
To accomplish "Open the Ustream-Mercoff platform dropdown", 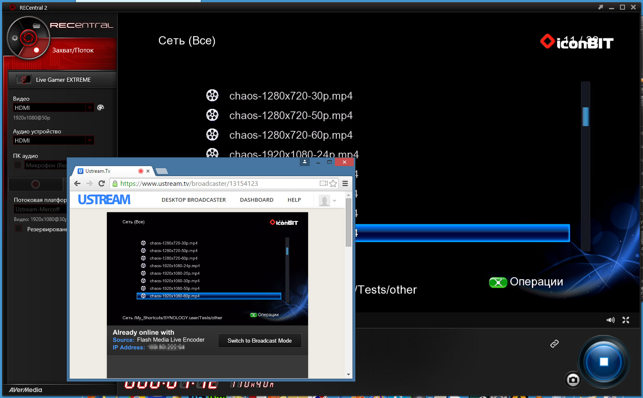I will [x=41, y=209].
